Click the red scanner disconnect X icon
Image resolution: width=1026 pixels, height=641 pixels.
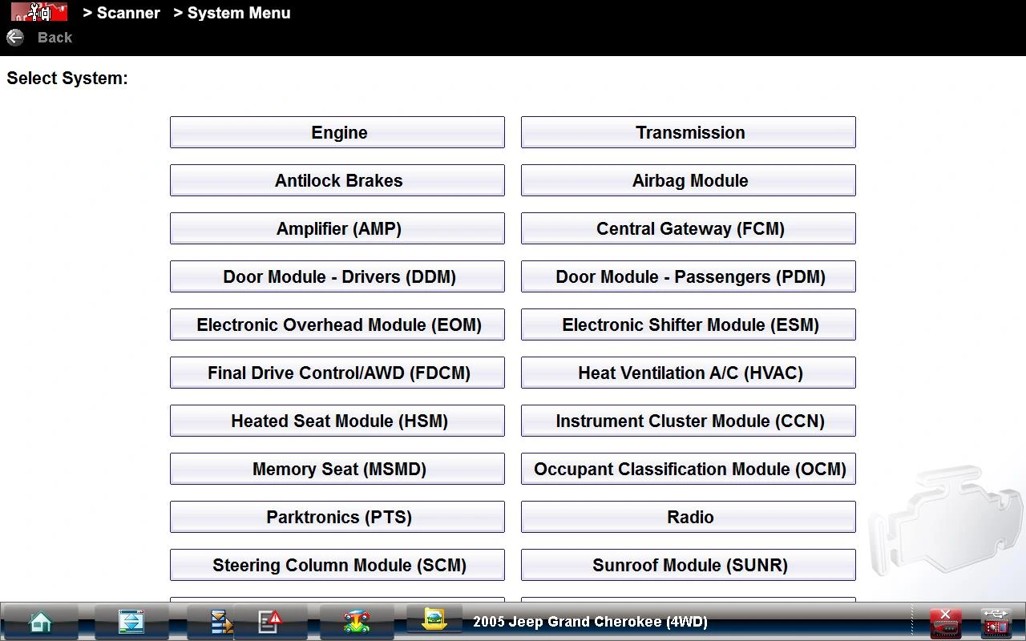coord(945,622)
